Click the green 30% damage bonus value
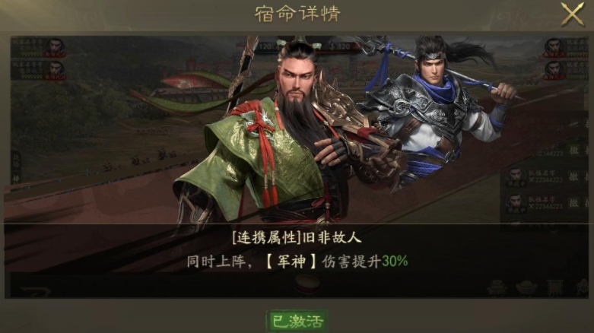Image resolution: width=594 pixels, height=333 pixels. (x=395, y=261)
